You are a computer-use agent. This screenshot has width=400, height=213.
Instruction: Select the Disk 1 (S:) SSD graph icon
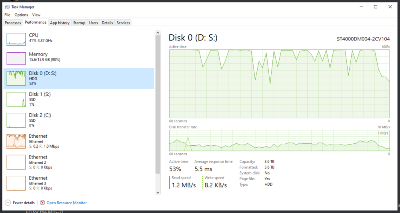(x=16, y=99)
